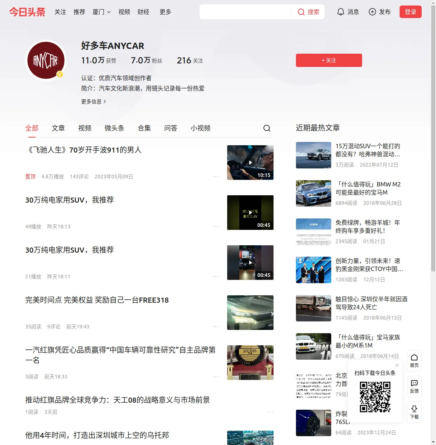This screenshot has height=445, width=436.
Task: Click the blue BMW M2 thumbnail
Action: (x=314, y=193)
